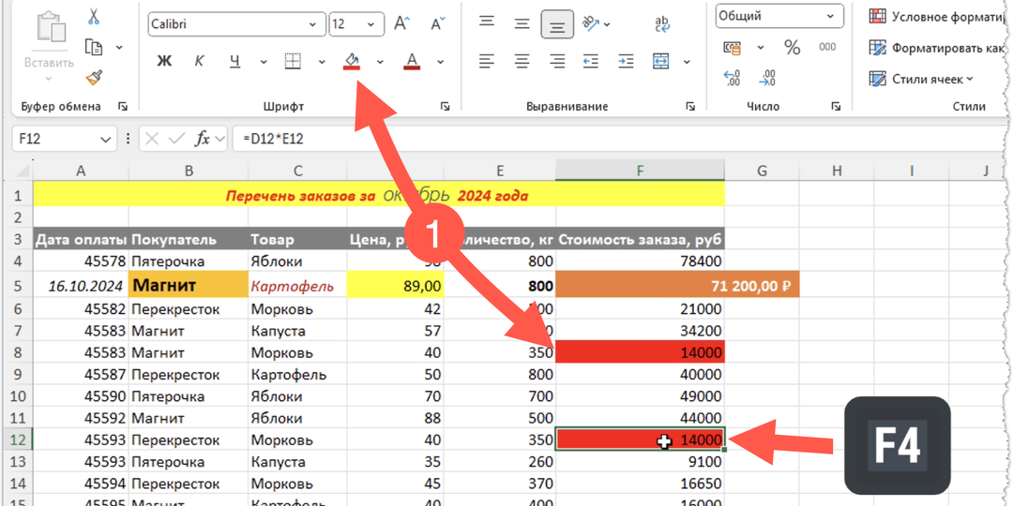Apply thousands separator 000 format
Image resolution: width=1013 pixels, height=506 pixels.
click(827, 47)
